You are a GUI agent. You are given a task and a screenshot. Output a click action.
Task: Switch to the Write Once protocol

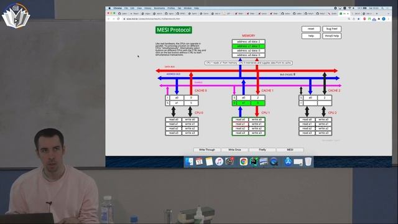click(234, 150)
